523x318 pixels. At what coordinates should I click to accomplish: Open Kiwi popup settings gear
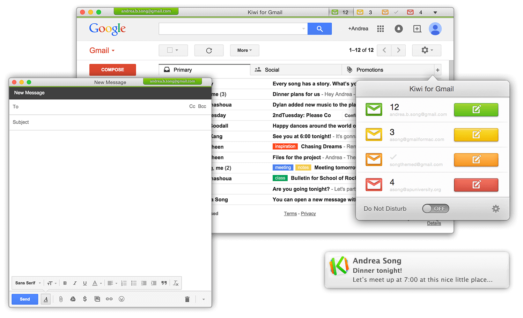pos(496,209)
